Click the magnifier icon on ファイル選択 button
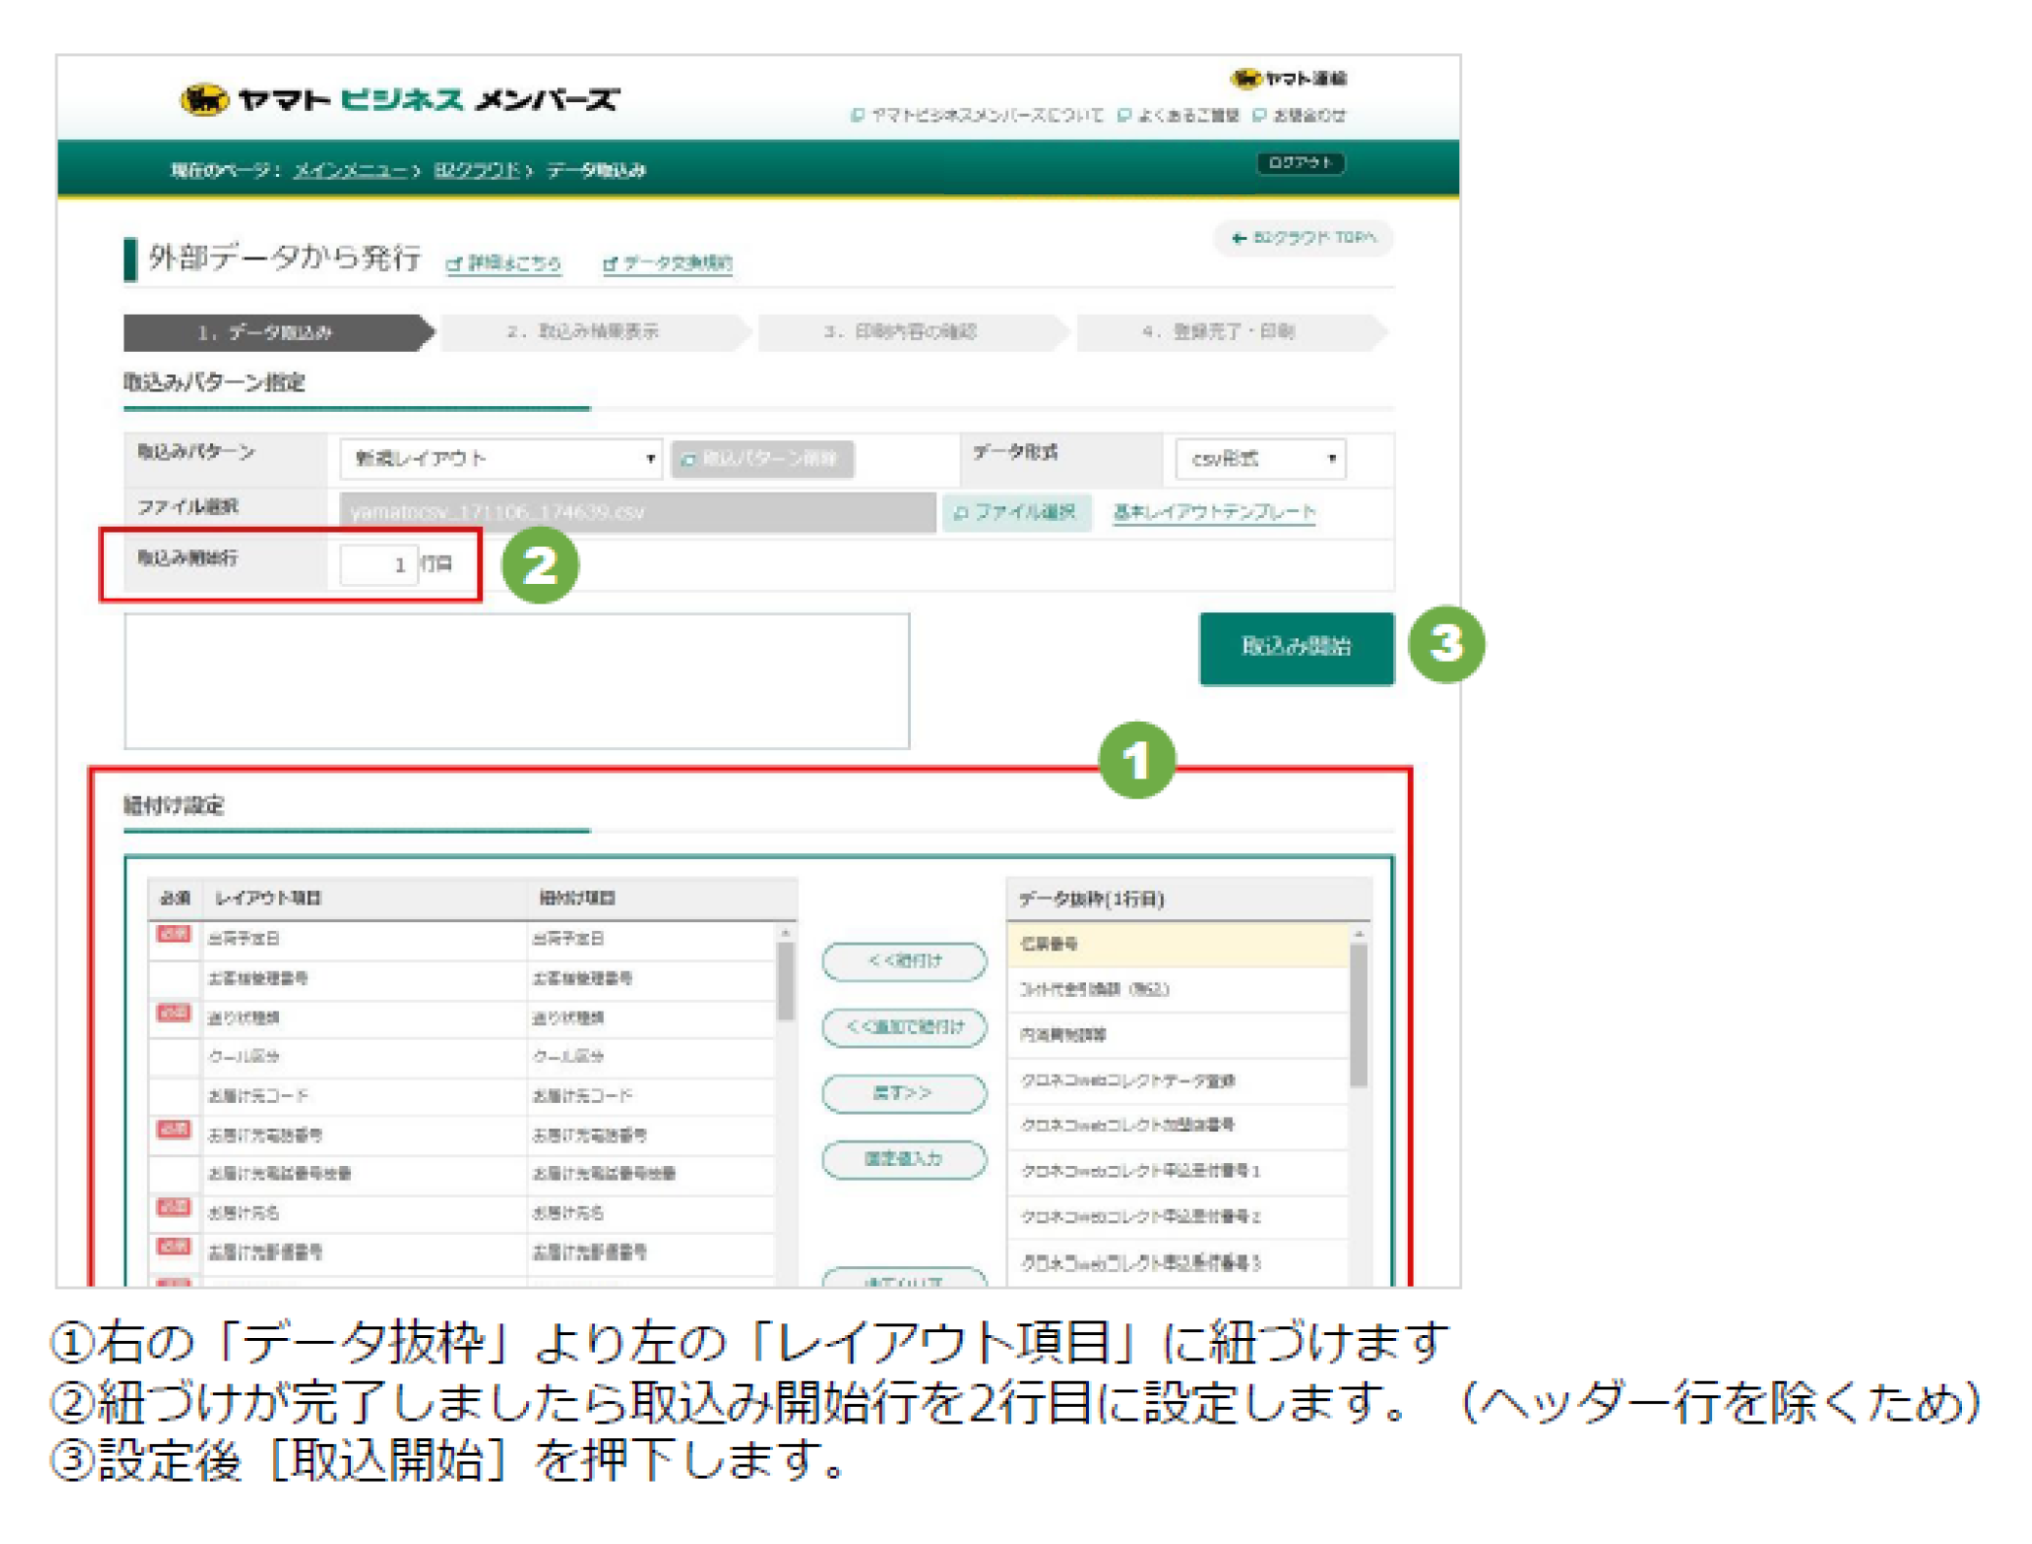Image resolution: width=2032 pixels, height=1544 pixels. pyautogui.click(x=963, y=513)
